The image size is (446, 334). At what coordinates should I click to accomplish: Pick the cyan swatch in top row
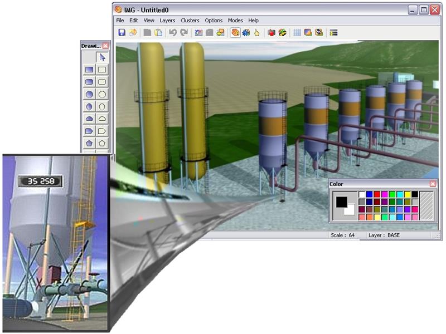[400, 194]
